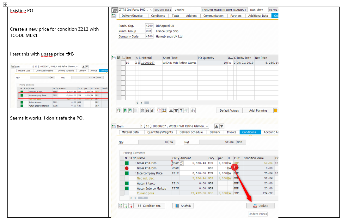This screenshot has width=347, height=223.
Task: Go to previous item with up arrow
Action: 217,126
